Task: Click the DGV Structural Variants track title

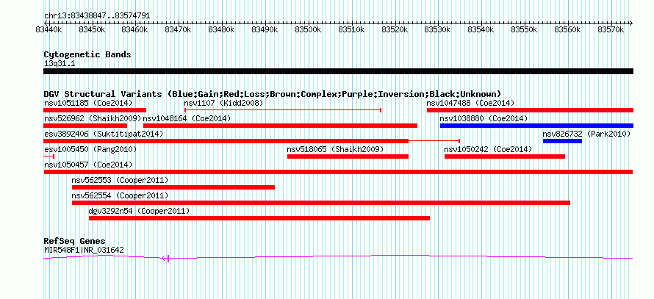Action: [x=273, y=93]
